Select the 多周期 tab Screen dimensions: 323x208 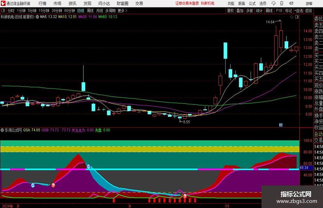(110, 11)
